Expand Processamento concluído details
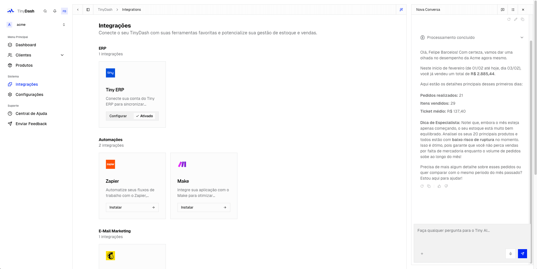 [472, 37]
